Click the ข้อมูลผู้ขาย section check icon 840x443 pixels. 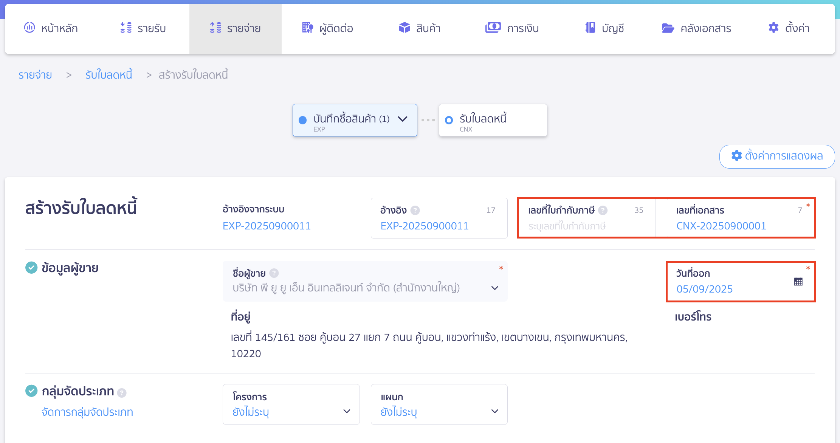tap(31, 268)
